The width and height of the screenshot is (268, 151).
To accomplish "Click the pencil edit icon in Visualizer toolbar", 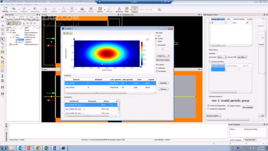I will (x=71, y=33).
